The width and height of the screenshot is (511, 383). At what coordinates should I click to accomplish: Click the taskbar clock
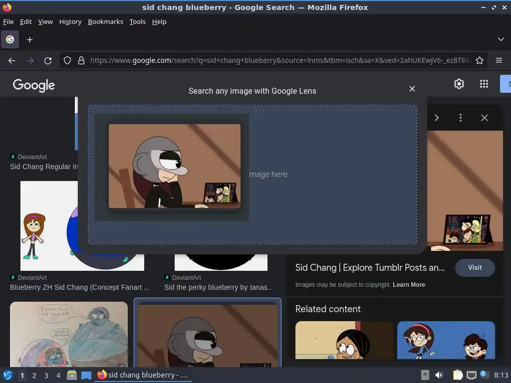point(501,375)
